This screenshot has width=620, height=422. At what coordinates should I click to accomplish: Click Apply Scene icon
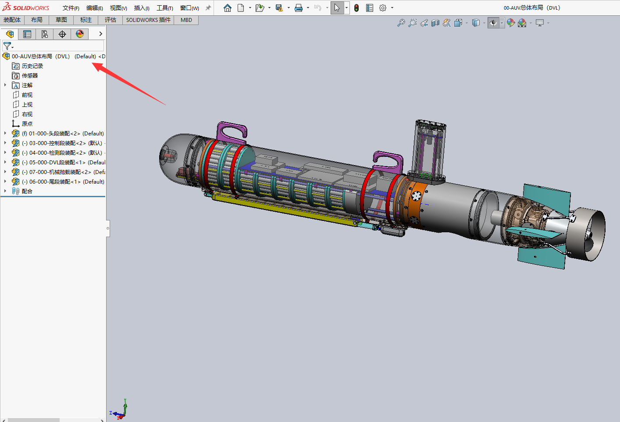click(x=522, y=23)
